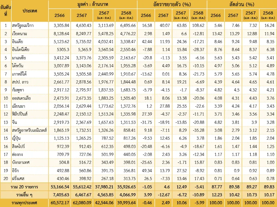The image size is (277, 207).
Task: Click the ประเทศ column header
Action: pos(30,11)
